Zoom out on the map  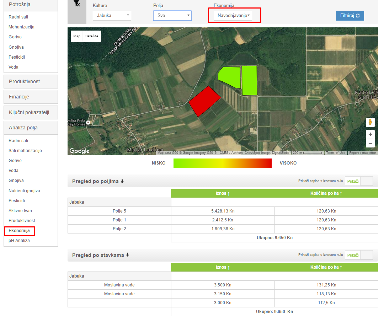370,143
